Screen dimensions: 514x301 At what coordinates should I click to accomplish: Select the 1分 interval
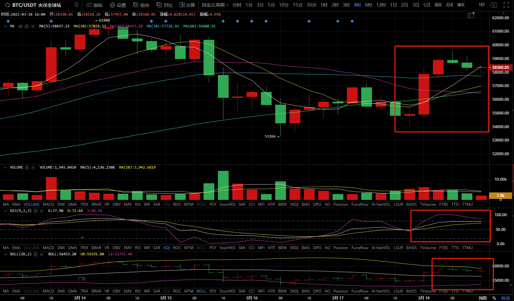coord(249,5)
